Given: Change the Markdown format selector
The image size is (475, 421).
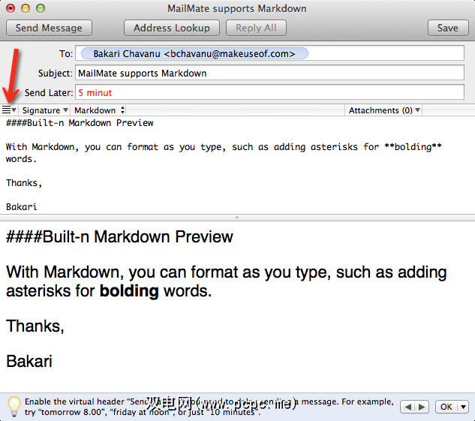Looking at the screenshot, I should [x=99, y=110].
